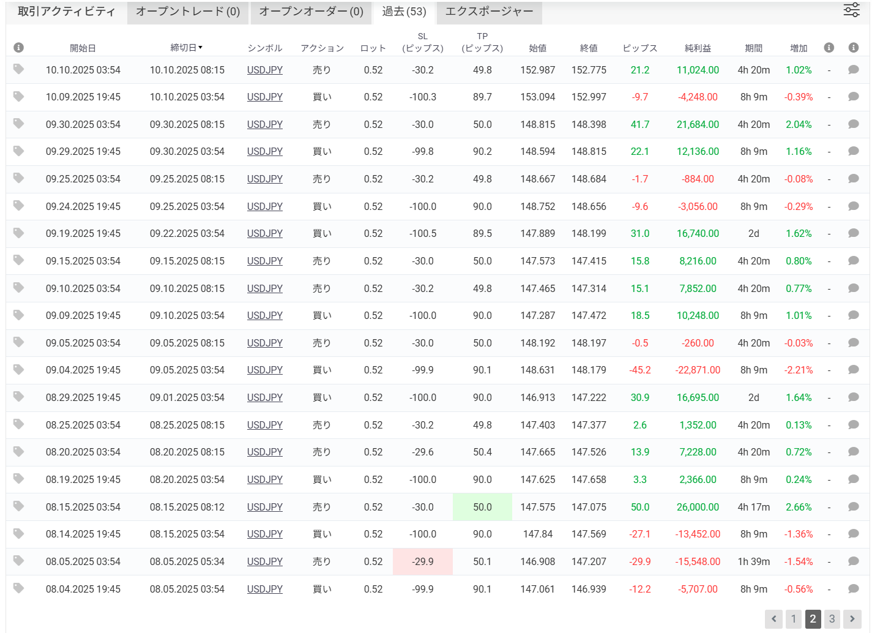
Task: Click the USDJPY link on the 09.09.2025 row
Action: (264, 315)
